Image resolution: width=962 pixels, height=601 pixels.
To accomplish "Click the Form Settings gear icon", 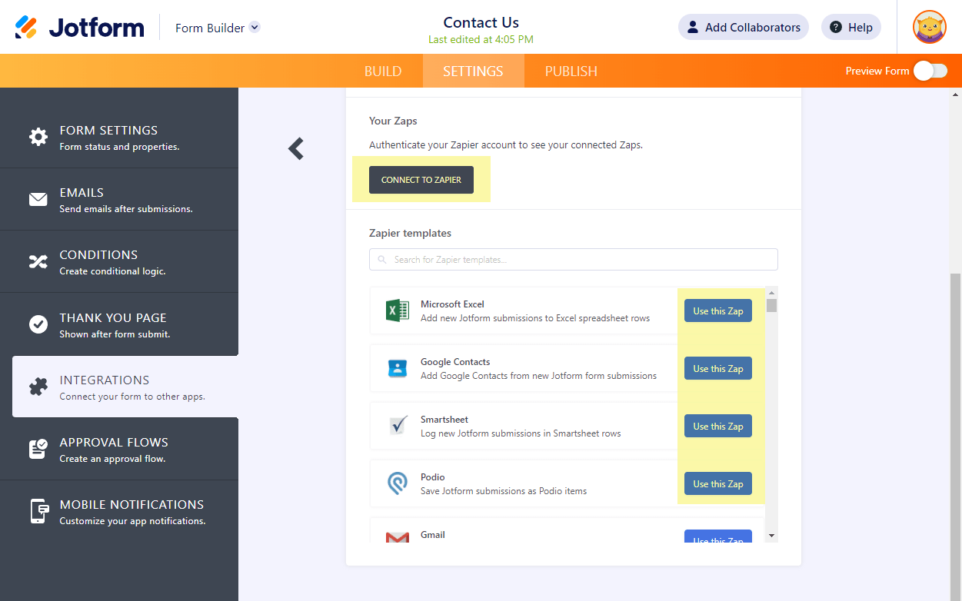I will (38, 137).
